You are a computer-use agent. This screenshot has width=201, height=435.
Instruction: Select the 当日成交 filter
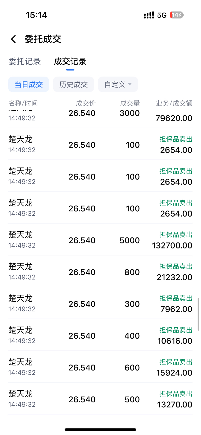click(28, 84)
